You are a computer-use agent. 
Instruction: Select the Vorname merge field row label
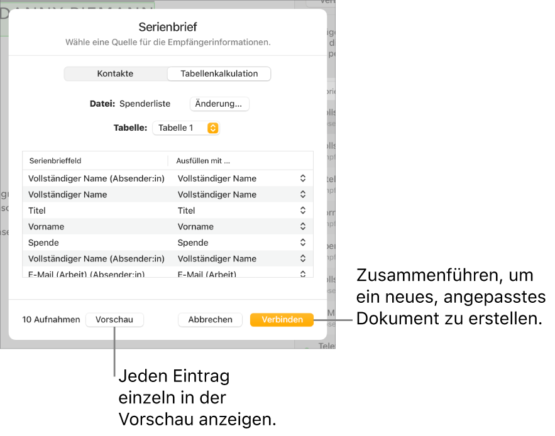47,227
